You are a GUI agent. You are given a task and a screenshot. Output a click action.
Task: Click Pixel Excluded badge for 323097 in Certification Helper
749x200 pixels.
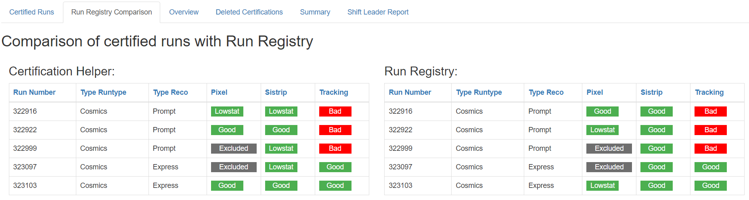[234, 167]
